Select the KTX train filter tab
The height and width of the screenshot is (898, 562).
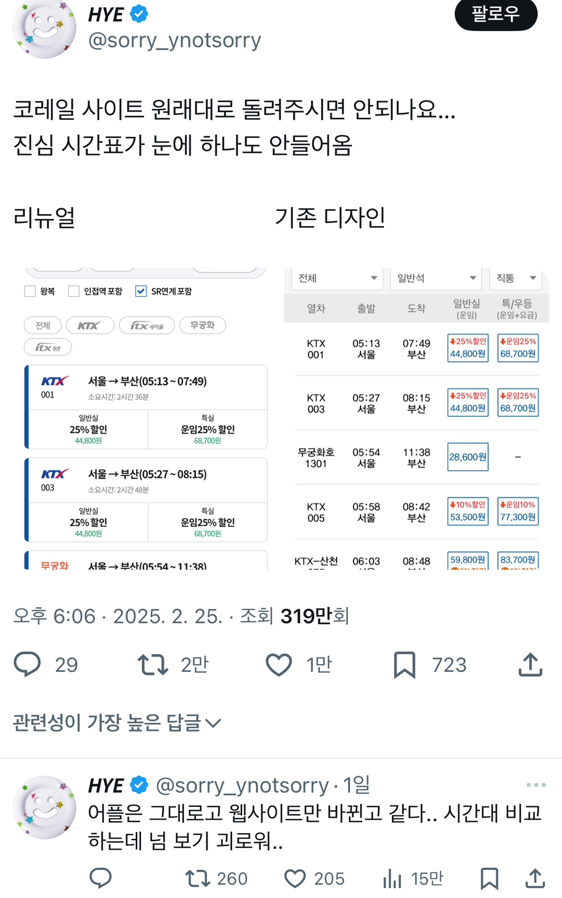[x=90, y=325]
